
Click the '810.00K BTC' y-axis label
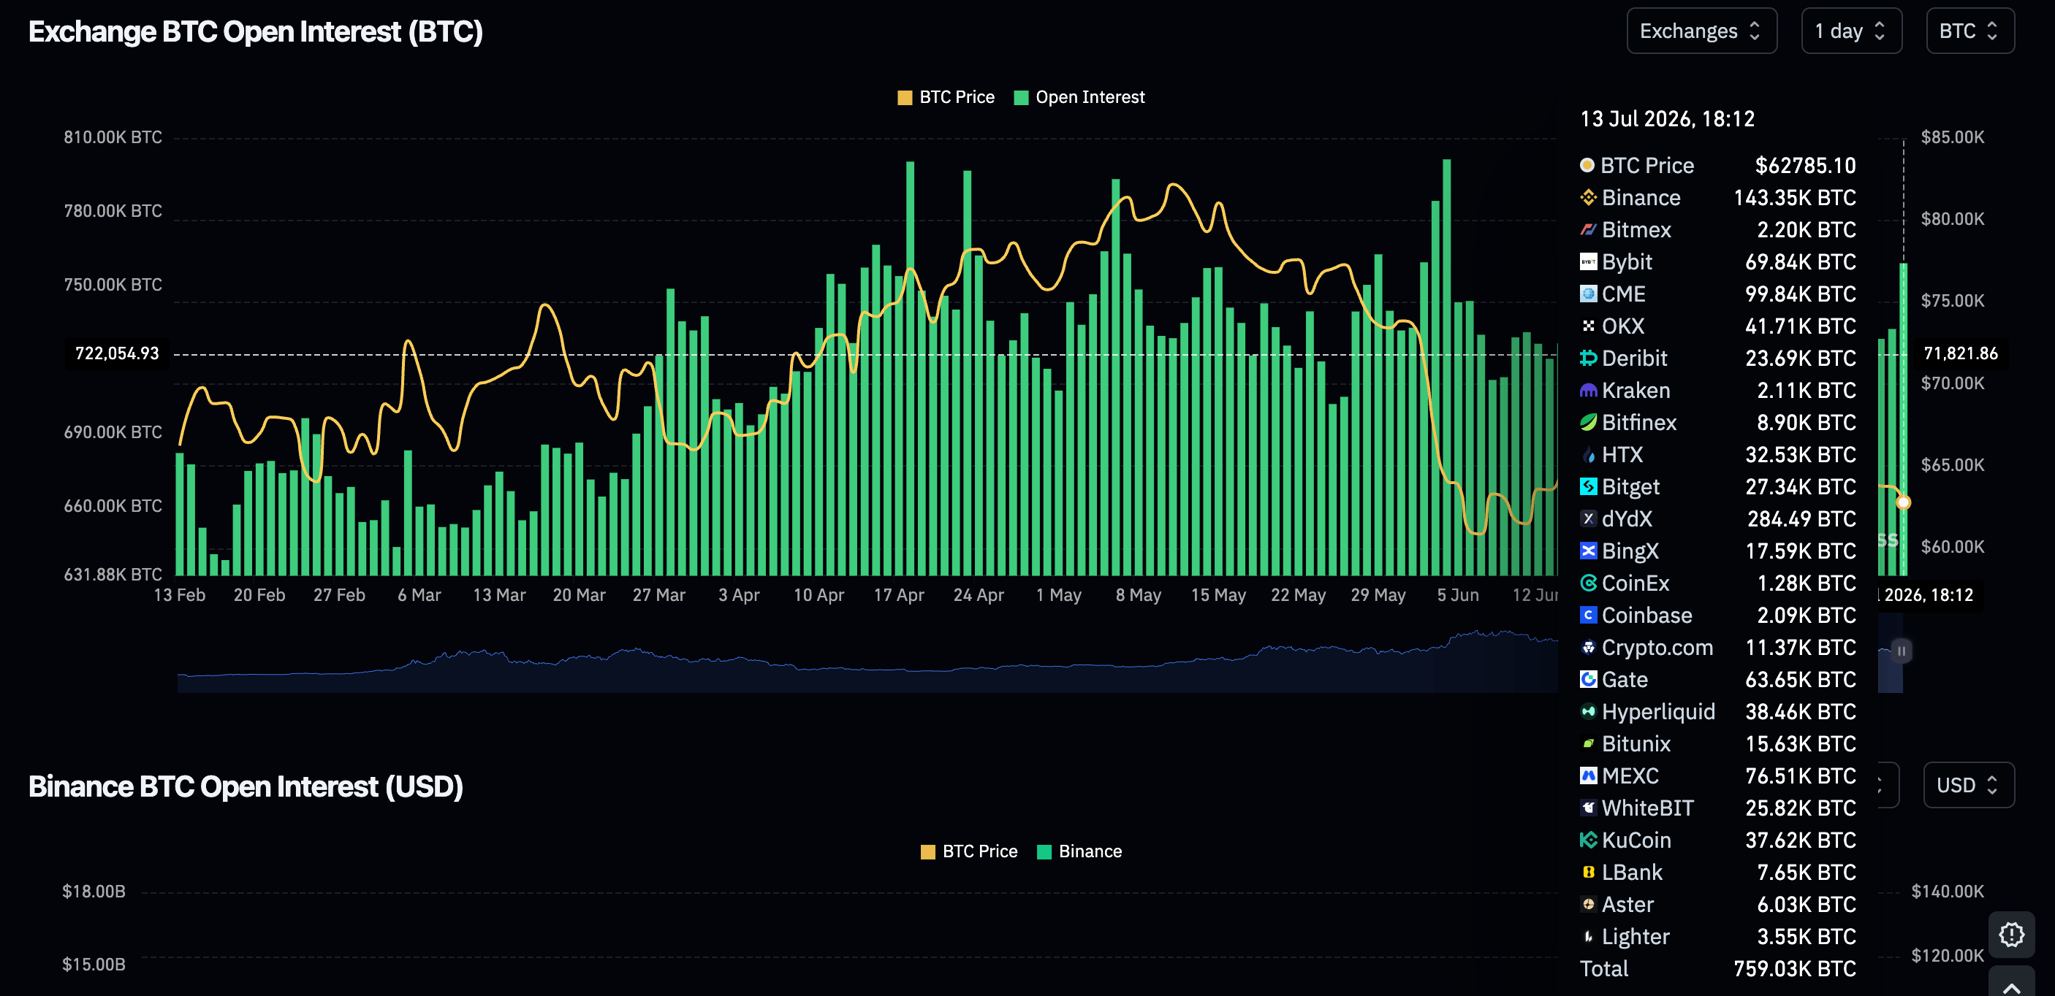[113, 137]
